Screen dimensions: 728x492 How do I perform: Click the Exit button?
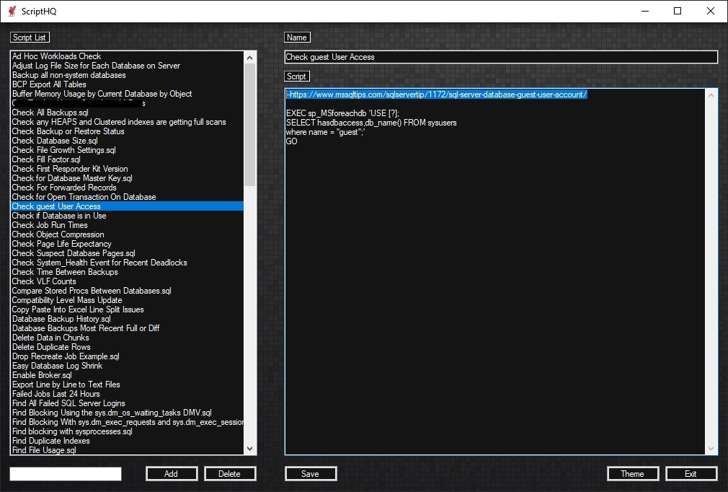click(x=691, y=473)
